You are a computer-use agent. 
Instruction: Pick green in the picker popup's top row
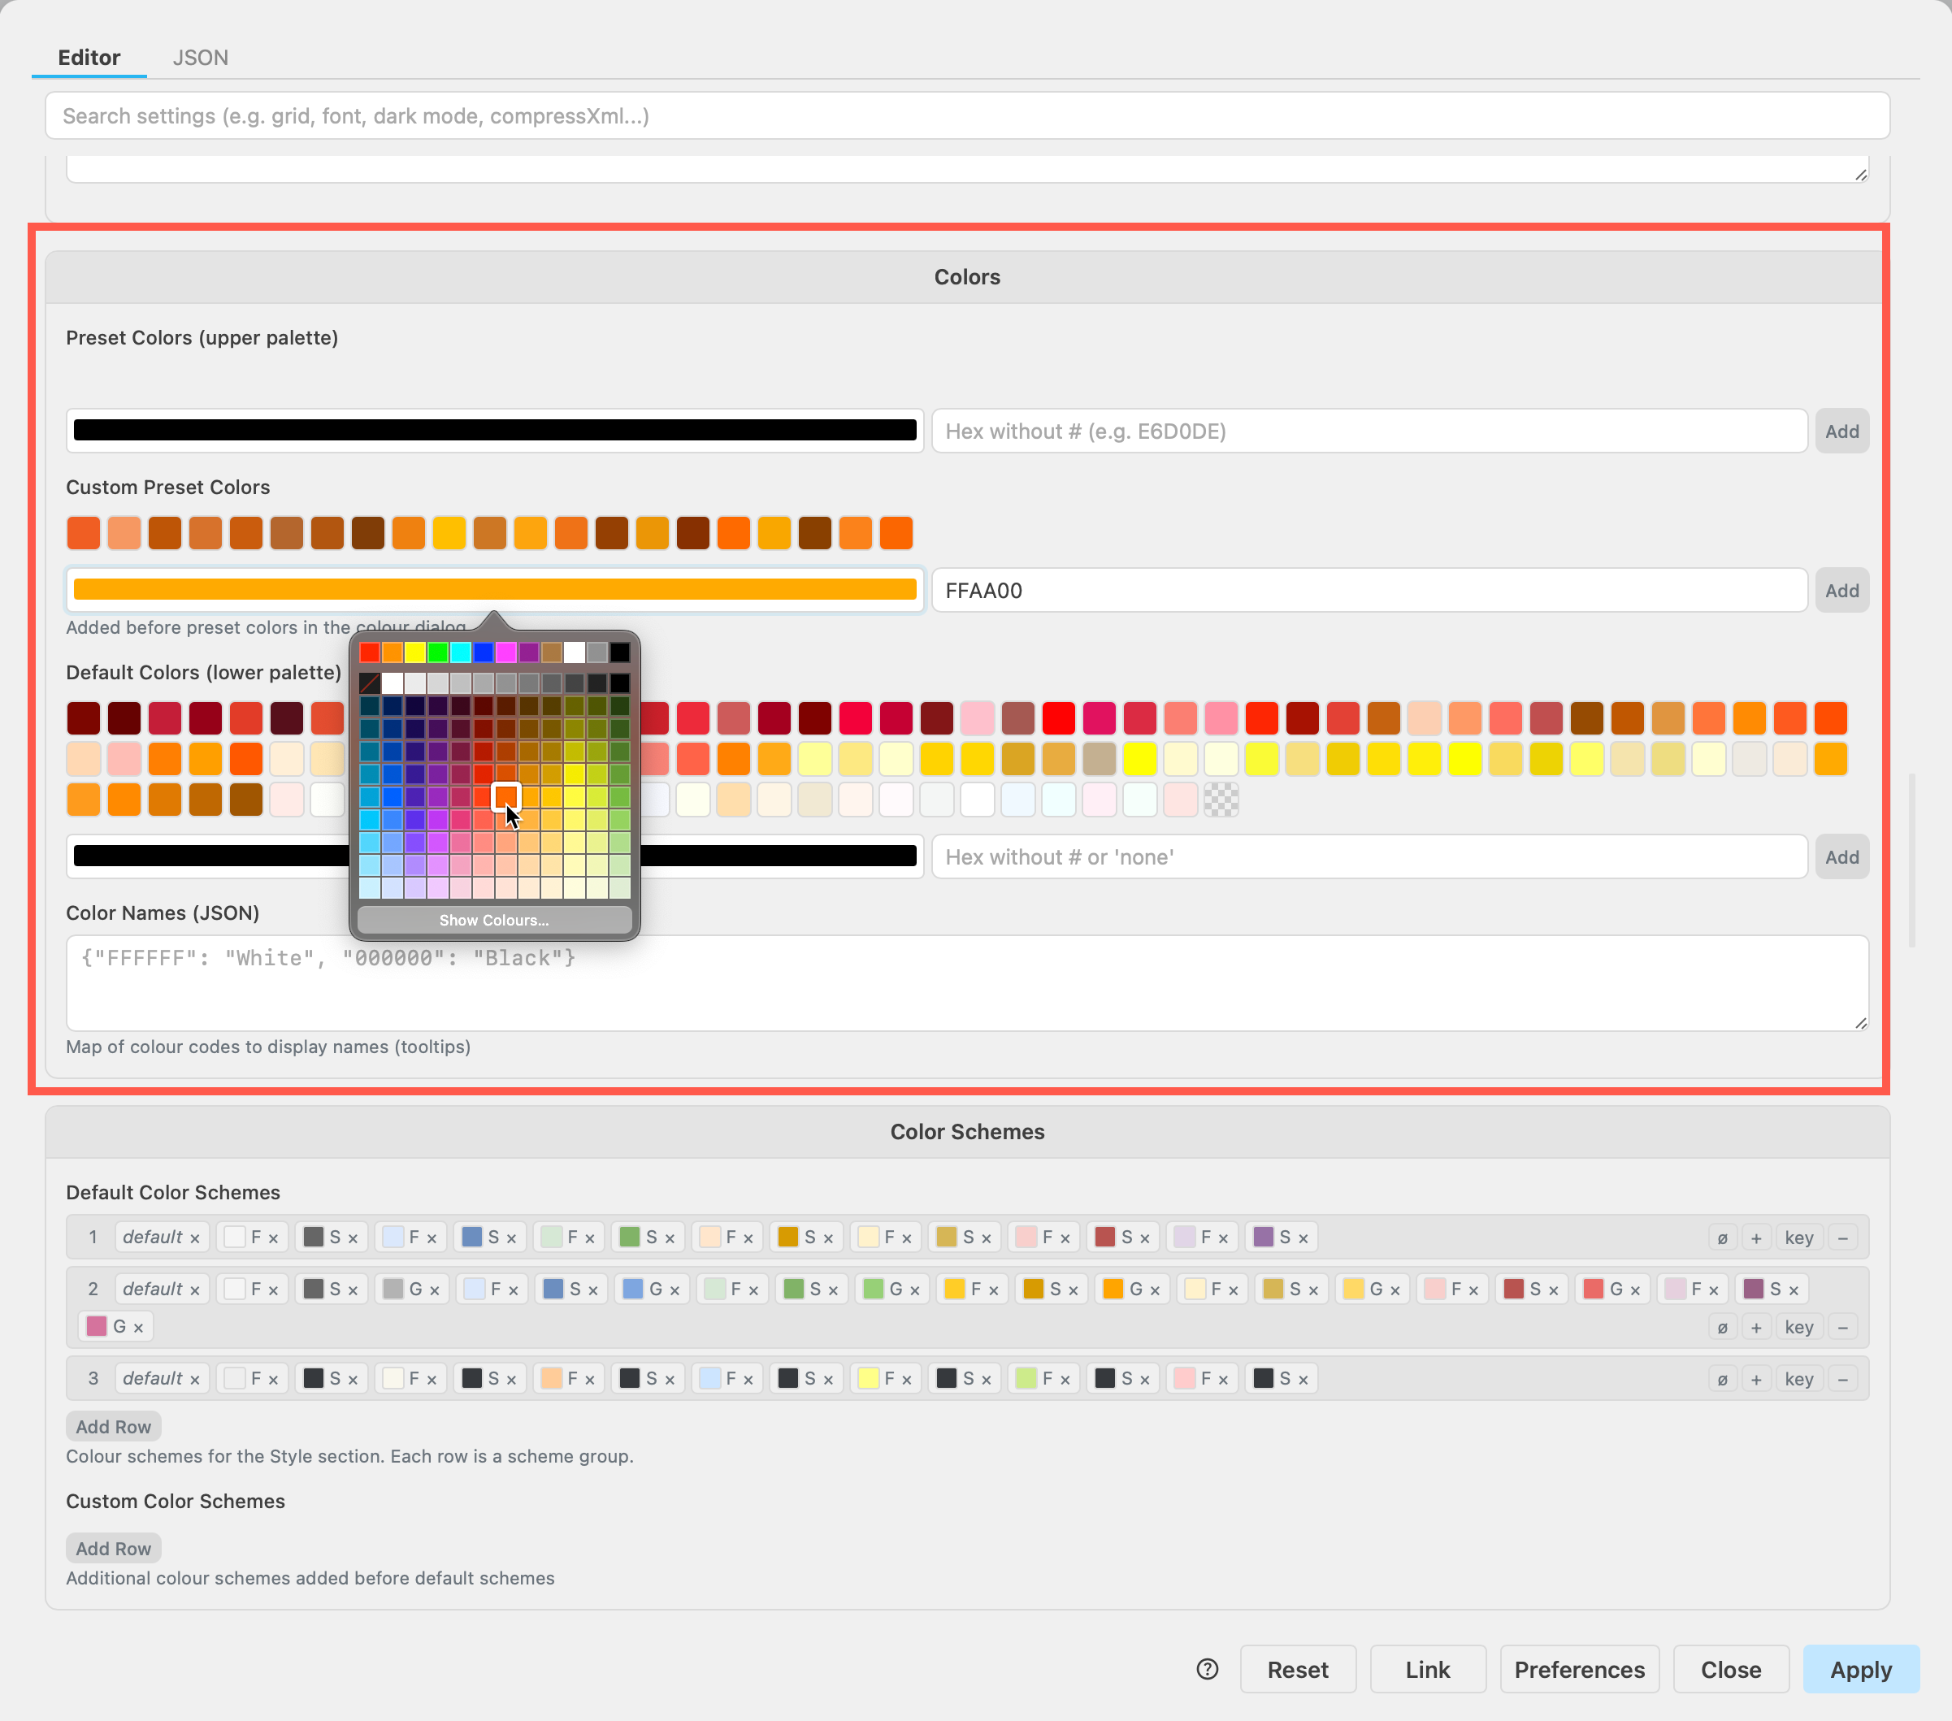tap(437, 652)
